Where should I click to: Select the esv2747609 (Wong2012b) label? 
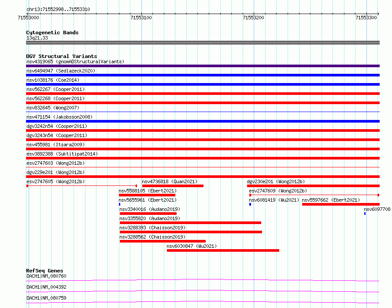point(278,191)
